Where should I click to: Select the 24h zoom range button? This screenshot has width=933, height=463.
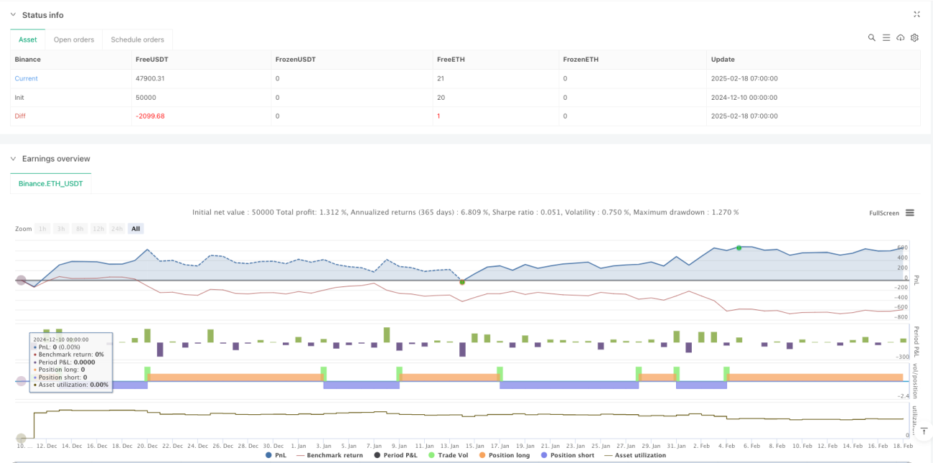tap(117, 228)
